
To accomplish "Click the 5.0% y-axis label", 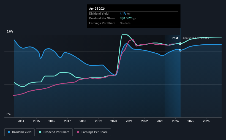I will click(x=10, y=31).
